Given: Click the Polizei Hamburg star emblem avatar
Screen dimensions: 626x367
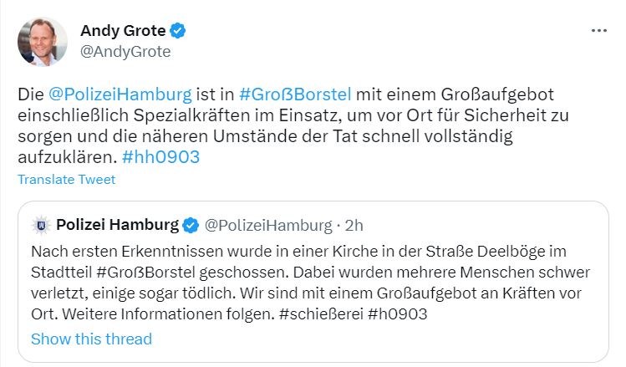Looking at the screenshot, I should (41, 225).
